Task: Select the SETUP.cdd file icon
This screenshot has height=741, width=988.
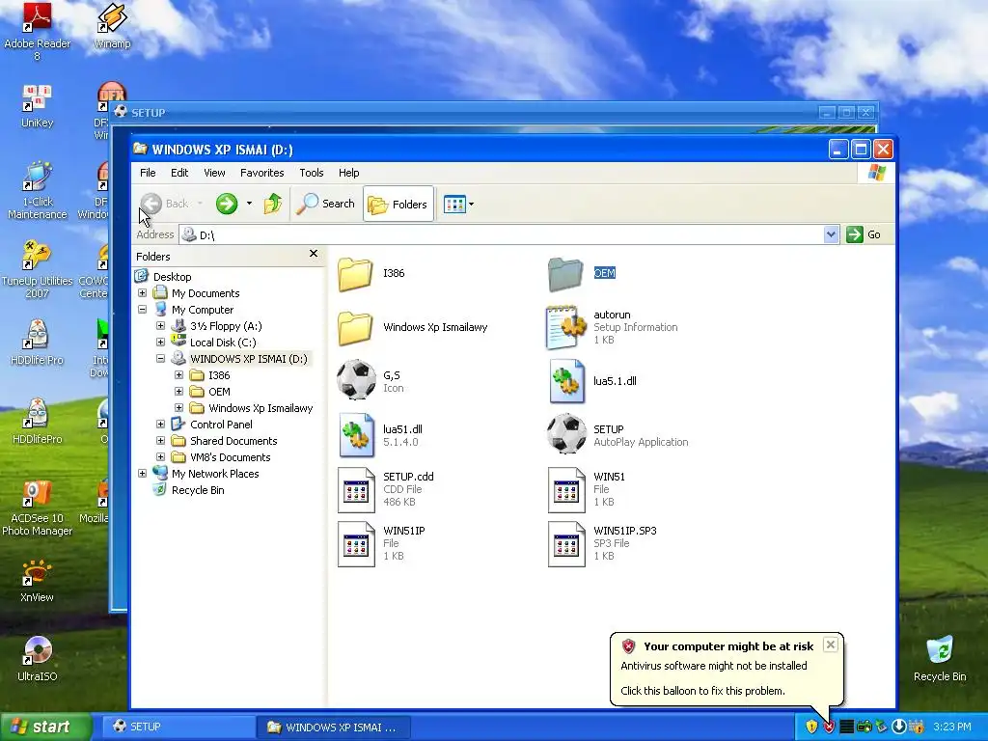Action: [356, 489]
